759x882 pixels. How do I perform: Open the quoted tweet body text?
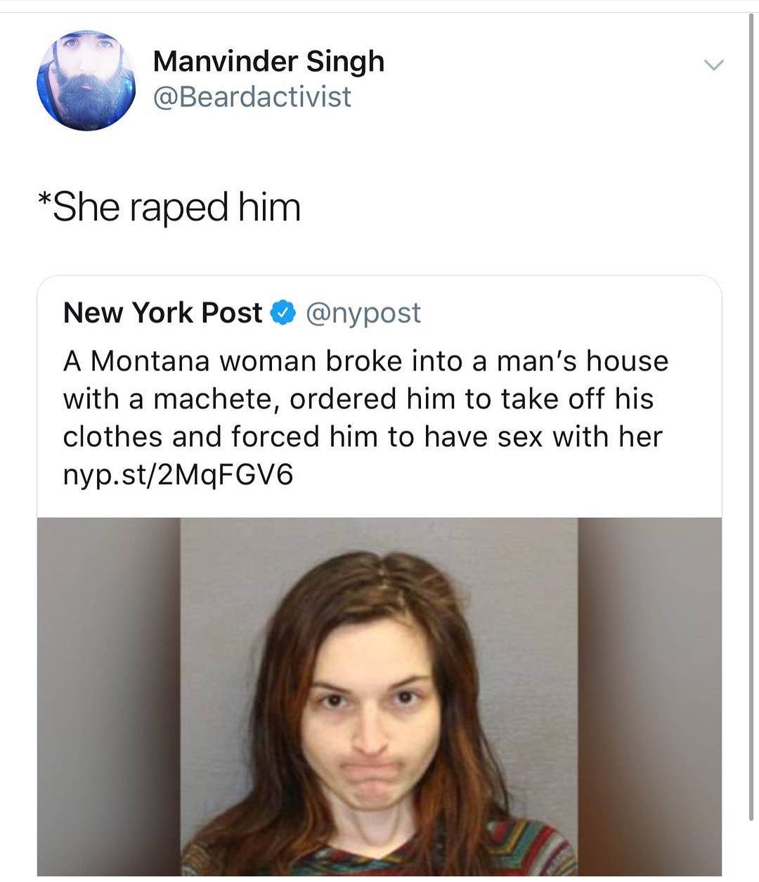tap(365, 417)
